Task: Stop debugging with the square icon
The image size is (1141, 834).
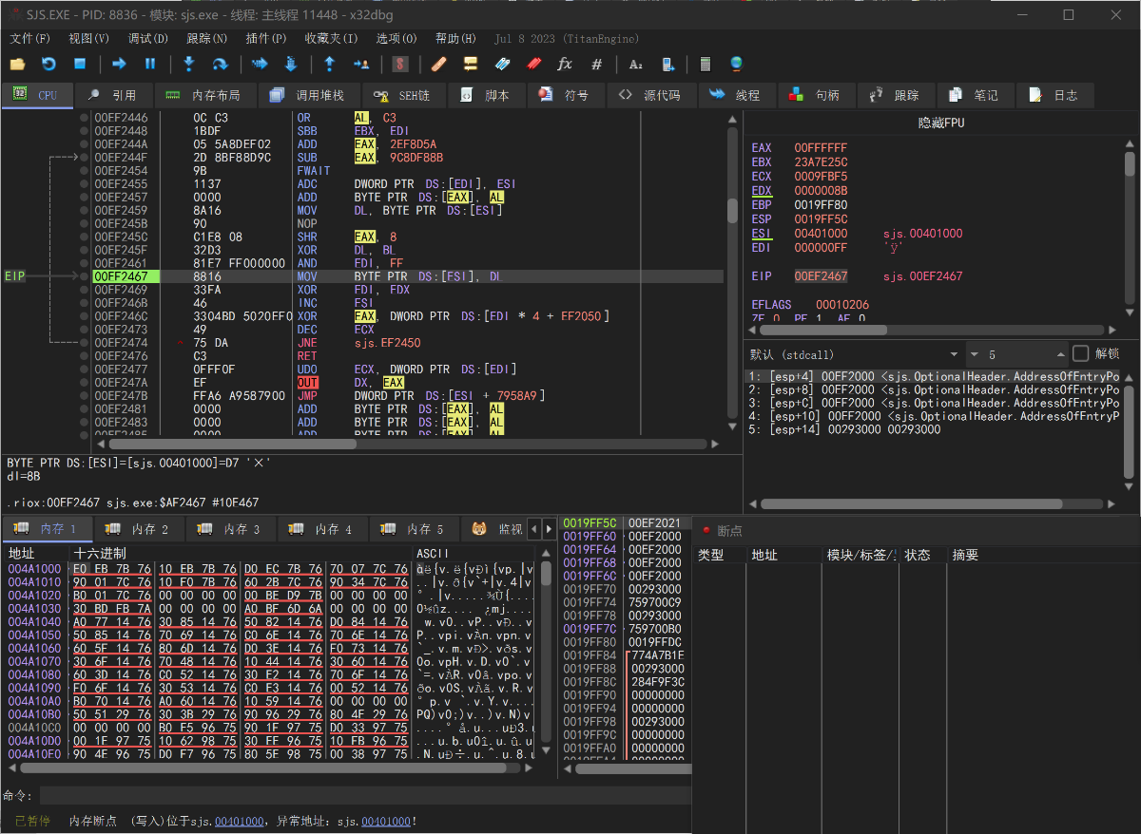Action: coord(80,64)
